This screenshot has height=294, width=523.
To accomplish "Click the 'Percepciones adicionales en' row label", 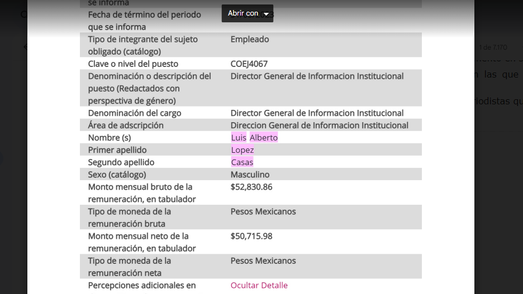I will coord(142,285).
